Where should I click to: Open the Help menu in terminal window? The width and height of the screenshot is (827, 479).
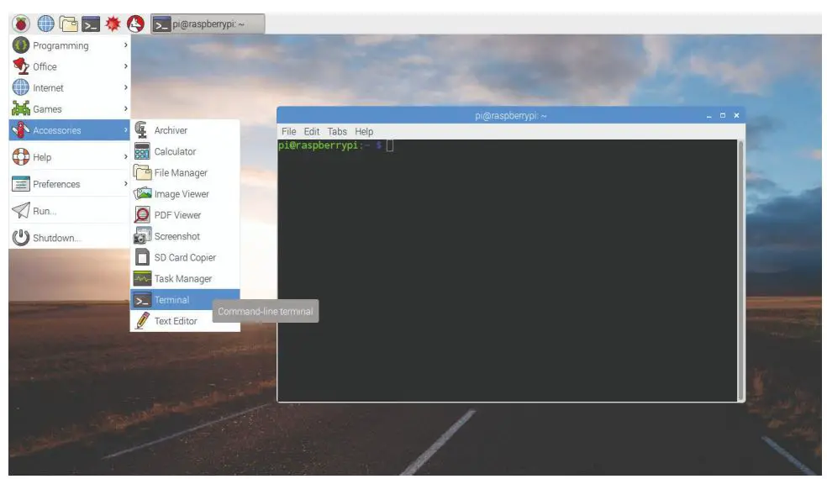364,131
